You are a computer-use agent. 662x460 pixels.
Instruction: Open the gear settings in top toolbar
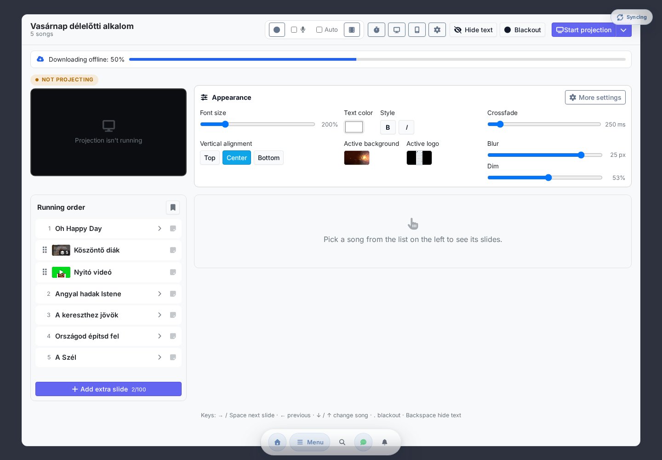click(437, 30)
